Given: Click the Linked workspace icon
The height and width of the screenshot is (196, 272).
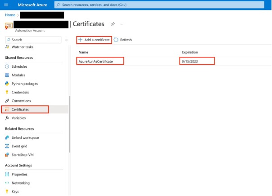Looking at the screenshot, I should tap(7, 138).
